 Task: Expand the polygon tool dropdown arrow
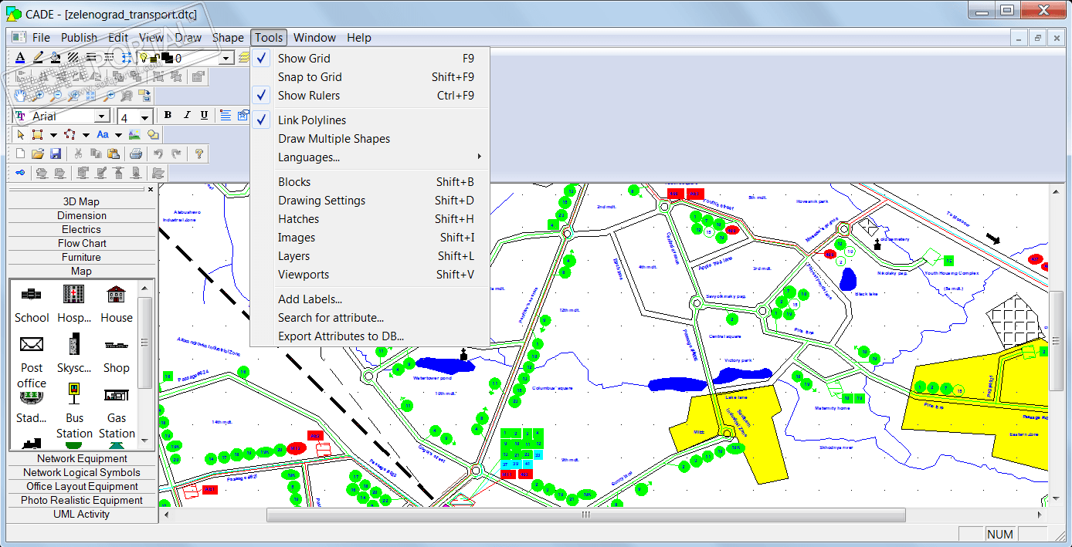click(x=86, y=135)
